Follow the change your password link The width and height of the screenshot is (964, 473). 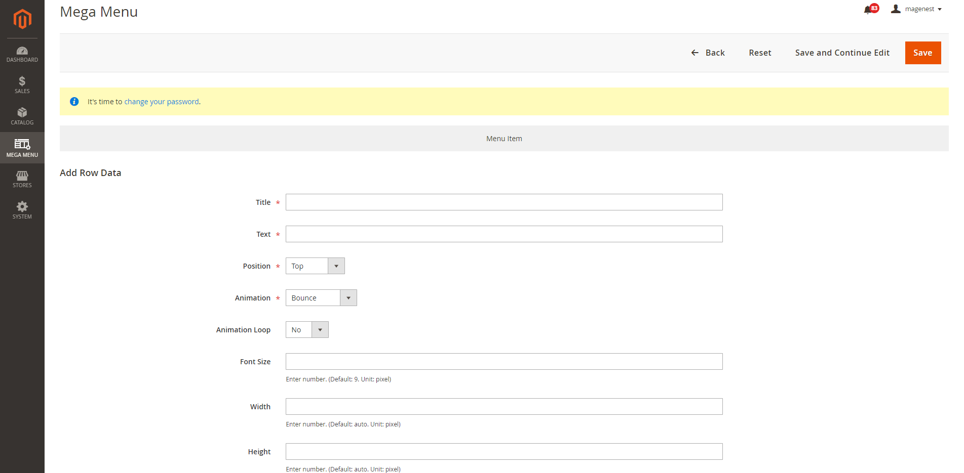[162, 102]
